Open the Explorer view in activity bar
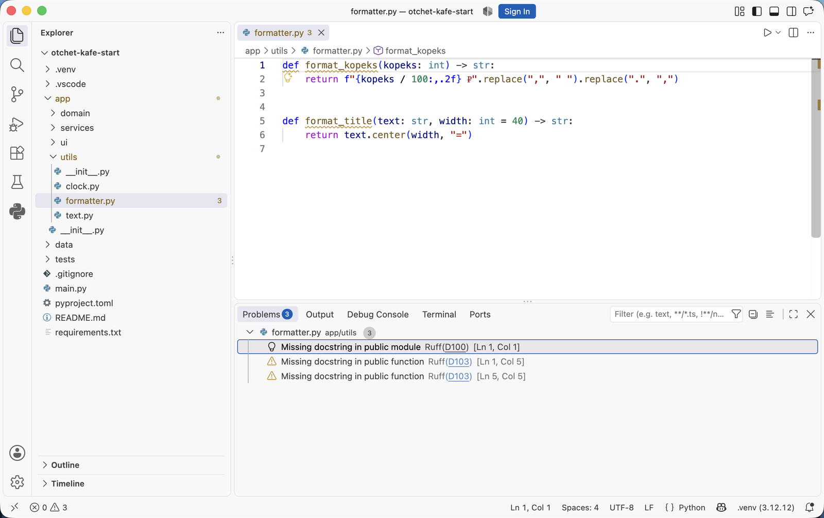 [x=17, y=36]
